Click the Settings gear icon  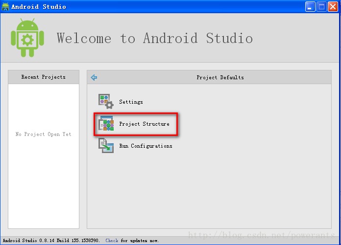[x=106, y=101]
